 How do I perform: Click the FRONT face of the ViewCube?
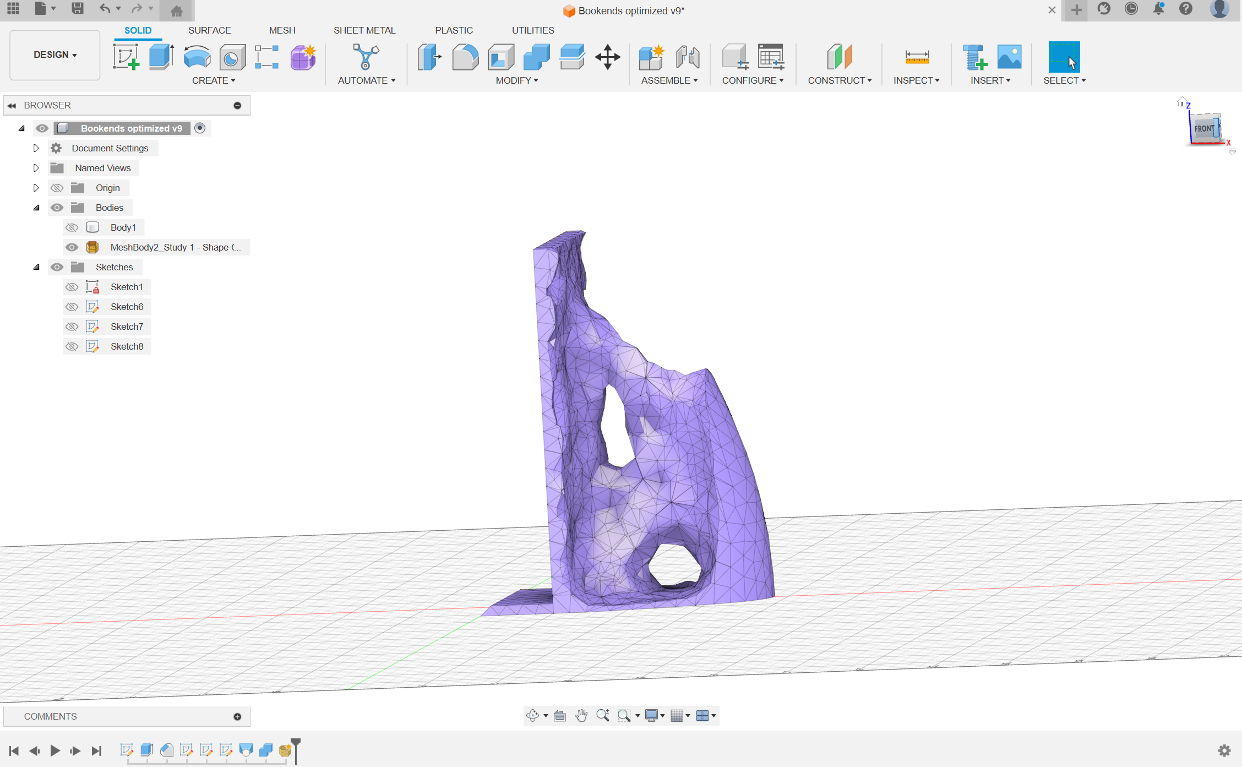coord(1204,128)
